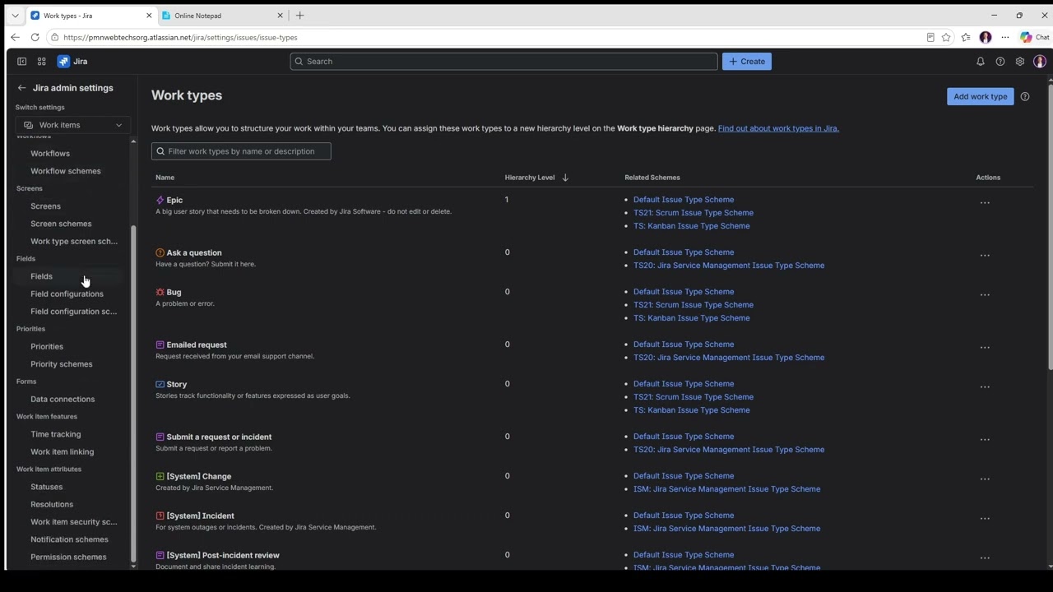
Task: Open actions menu for the Epic row
Action: [x=985, y=203]
